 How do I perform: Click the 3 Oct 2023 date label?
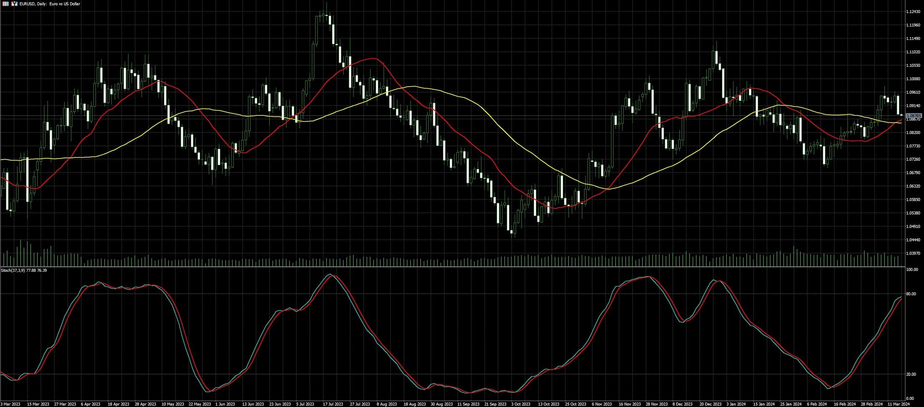pos(521,404)
